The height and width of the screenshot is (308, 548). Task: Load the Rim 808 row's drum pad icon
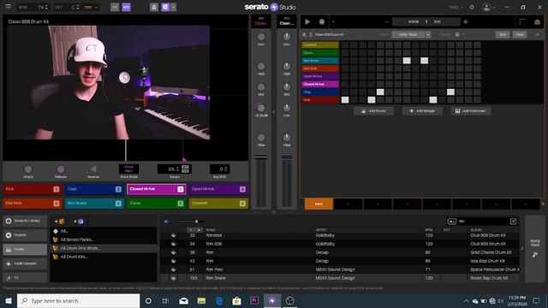pos(173,244)
